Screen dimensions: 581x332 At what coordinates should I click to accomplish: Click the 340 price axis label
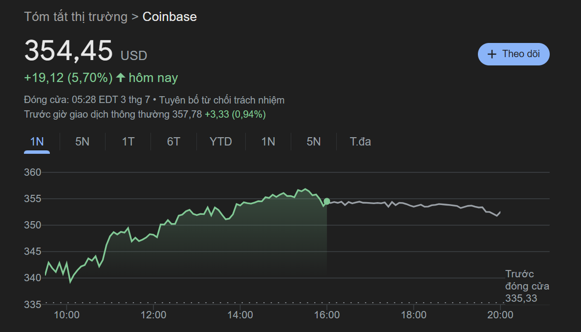pyautogui.click(x=33, y=278)
